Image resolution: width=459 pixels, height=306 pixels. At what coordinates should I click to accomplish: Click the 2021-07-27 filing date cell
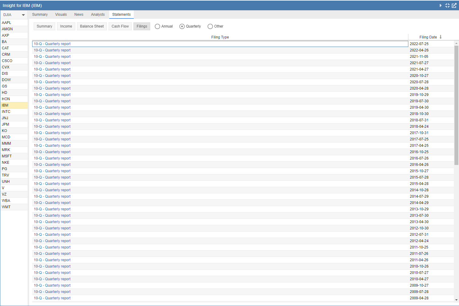click(x=431, y=63)
